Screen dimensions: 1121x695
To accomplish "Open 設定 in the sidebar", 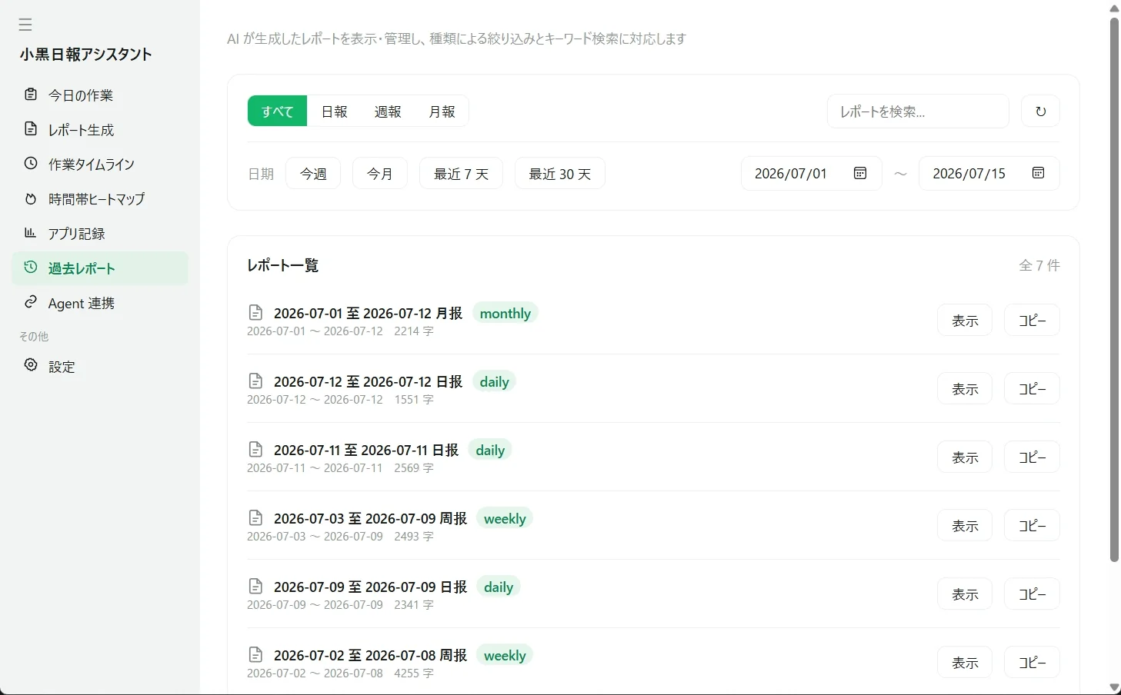I will coord(100,366).
